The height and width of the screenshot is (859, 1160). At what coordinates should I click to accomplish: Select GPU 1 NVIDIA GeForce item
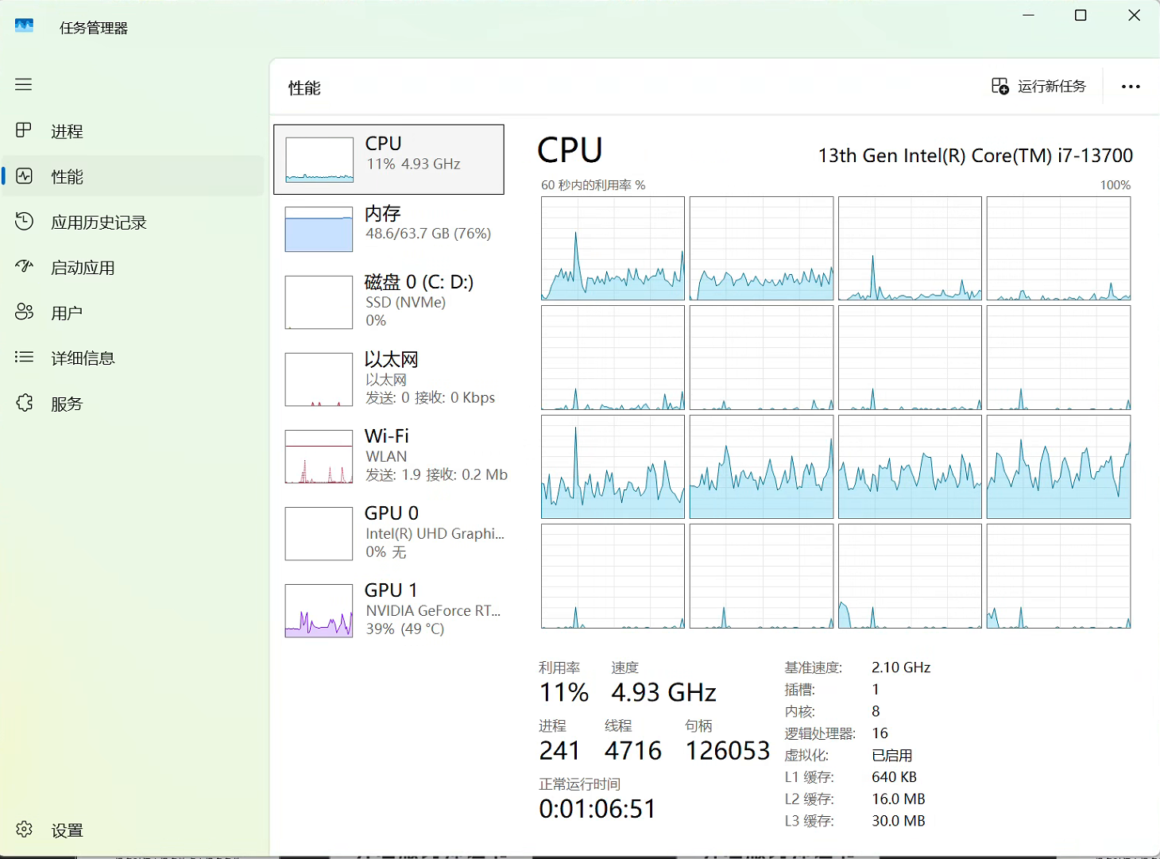(389, 610)
